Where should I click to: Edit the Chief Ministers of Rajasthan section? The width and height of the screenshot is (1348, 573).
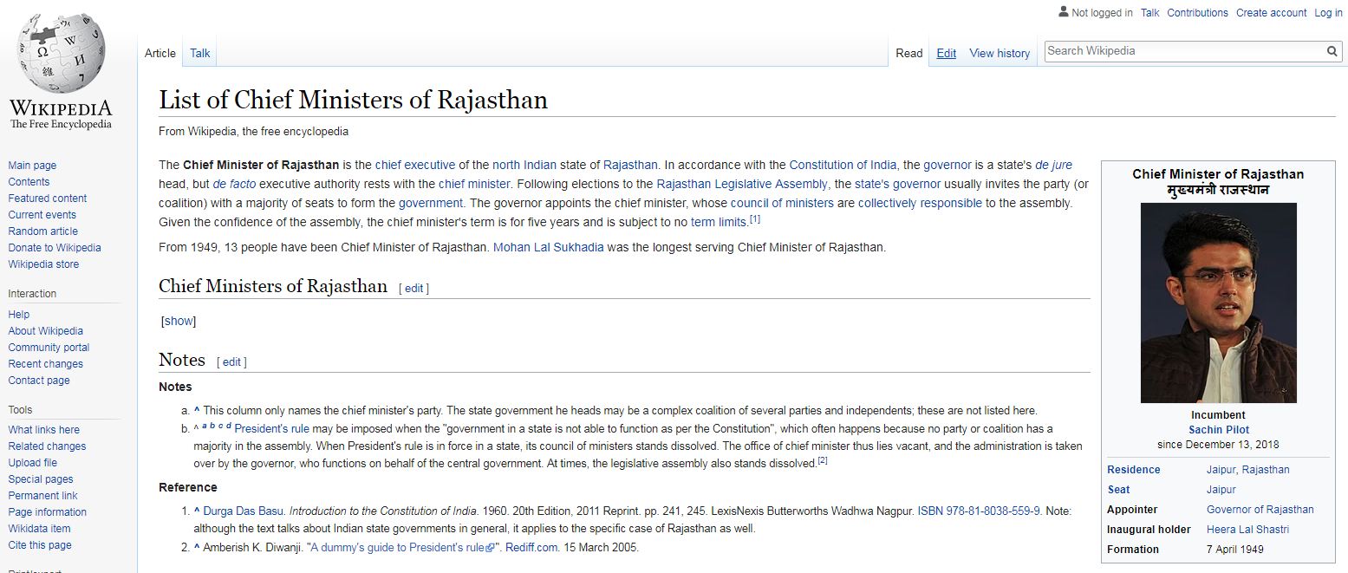point(414,289)
